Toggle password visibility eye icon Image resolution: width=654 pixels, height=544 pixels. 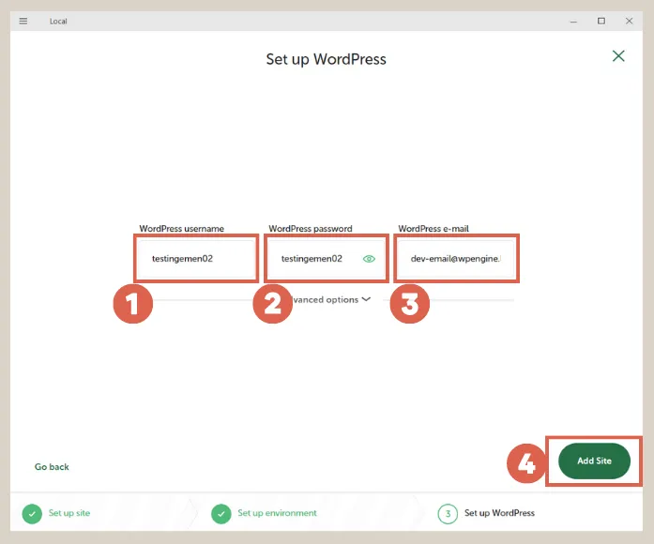click(369, 259)
